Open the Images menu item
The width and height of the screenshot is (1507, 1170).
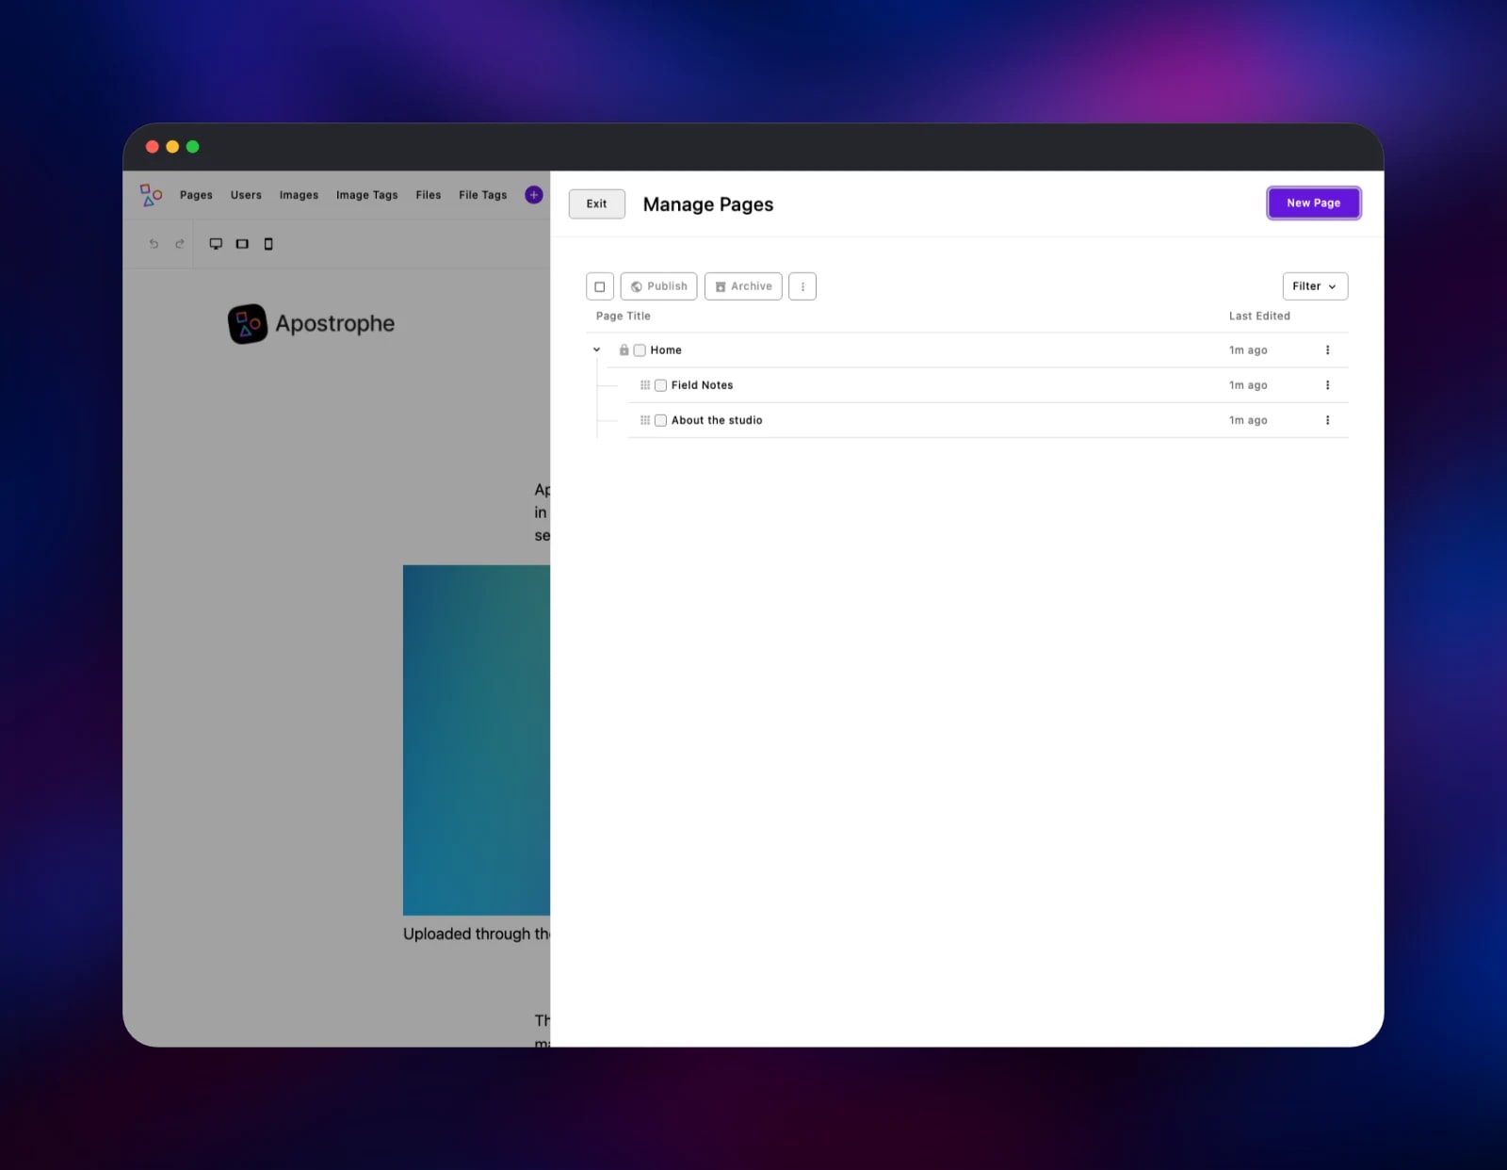[299, 195]
